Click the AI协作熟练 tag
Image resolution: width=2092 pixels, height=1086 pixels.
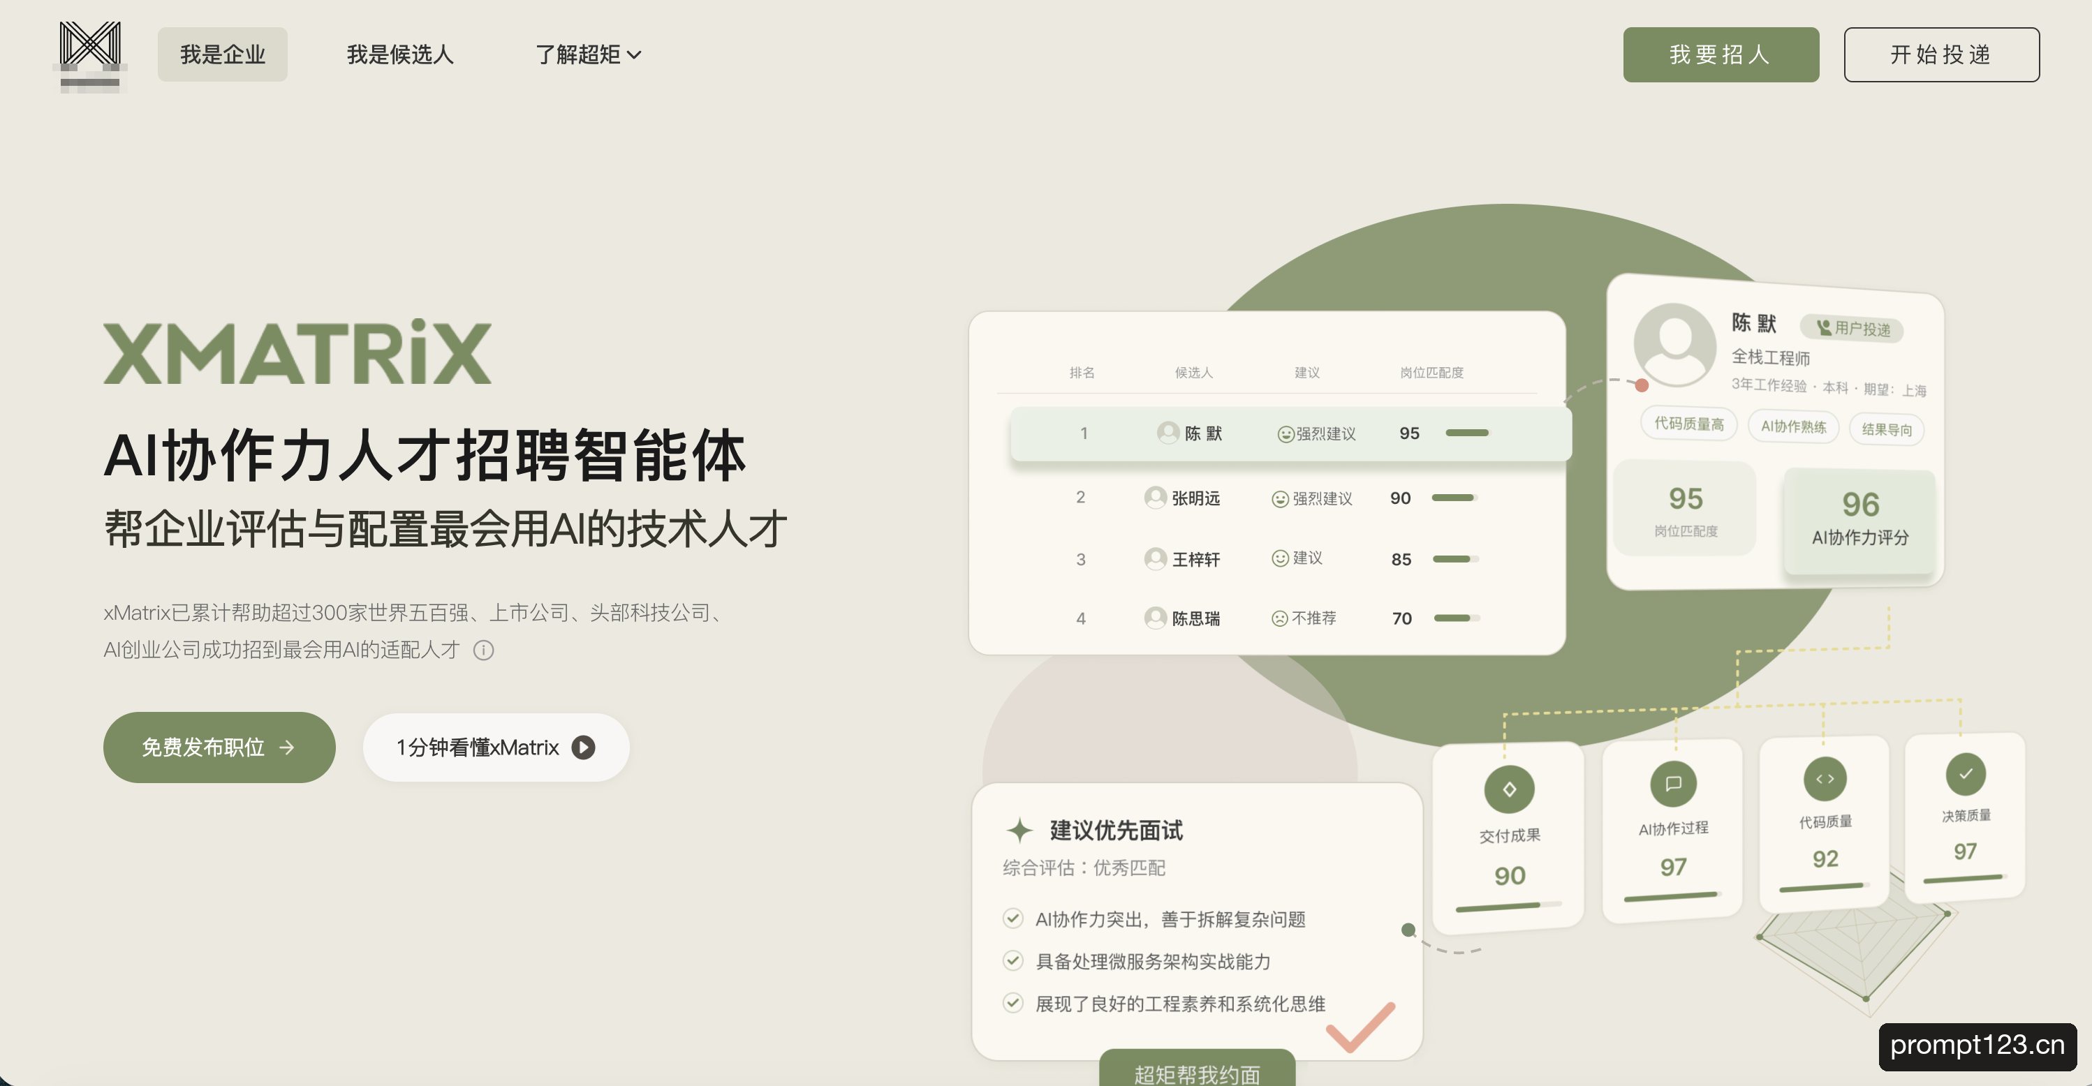[1793, 427]
